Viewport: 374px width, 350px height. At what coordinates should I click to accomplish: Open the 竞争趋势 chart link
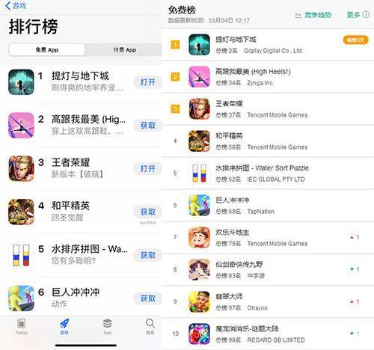click(313, 15)
